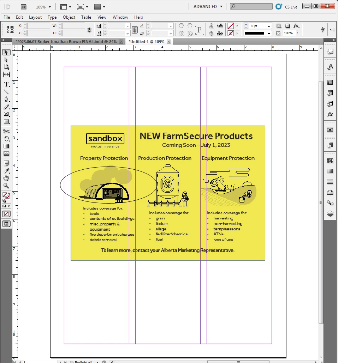Open stroke weight 0 pt dropdown
The height and width of the screenshot is (363, 338).
point(269,26)
